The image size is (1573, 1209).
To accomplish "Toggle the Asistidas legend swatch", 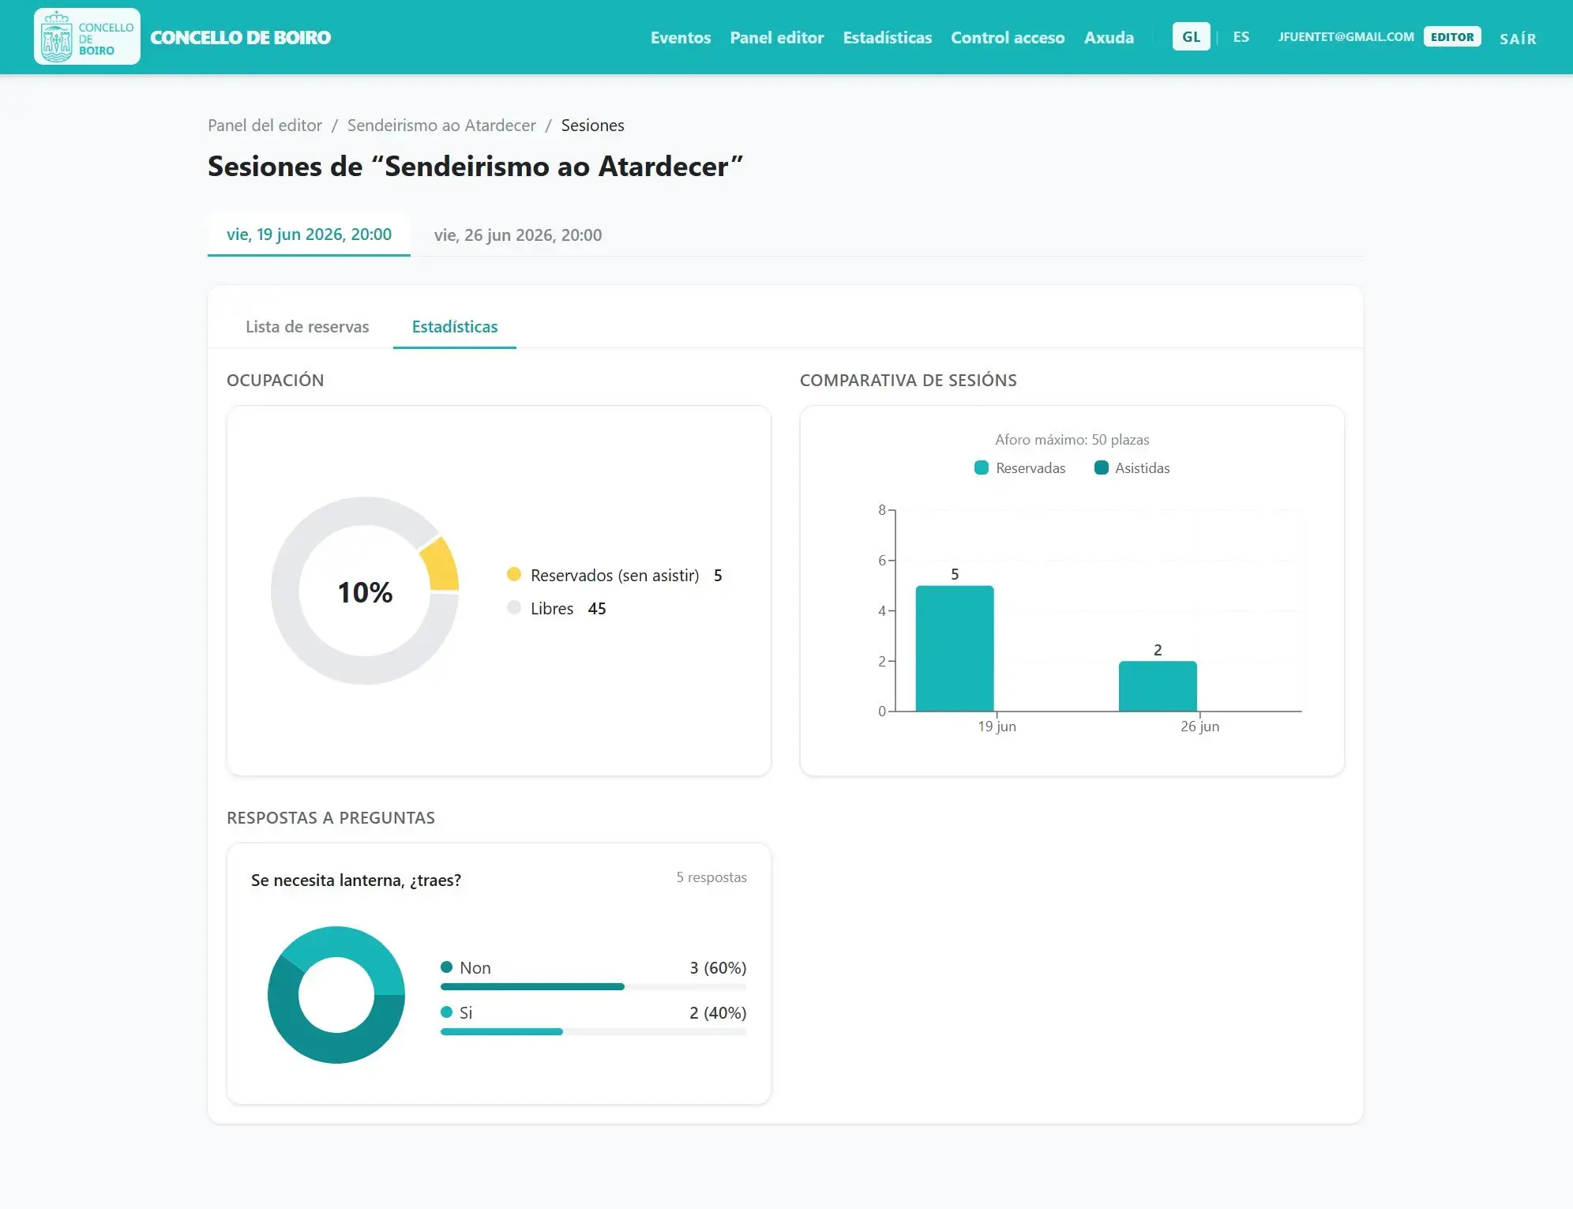I will point(1101,468).
